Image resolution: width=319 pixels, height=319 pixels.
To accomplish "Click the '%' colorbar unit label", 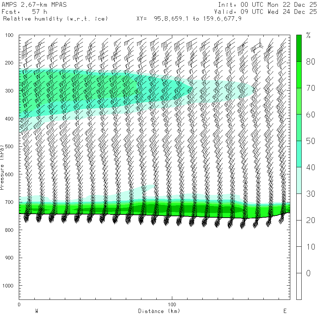I will 308,35.
